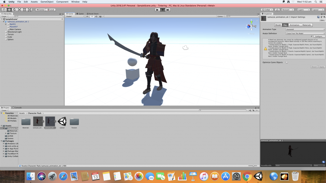The height and width of the screenshot is (183, 326).
Task: Select the Rotate tool
Action: pos(14,10)
